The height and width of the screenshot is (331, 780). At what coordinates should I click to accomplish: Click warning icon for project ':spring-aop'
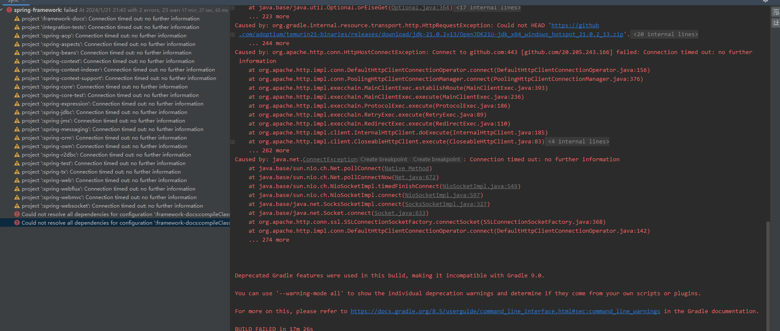coord(17,35)
